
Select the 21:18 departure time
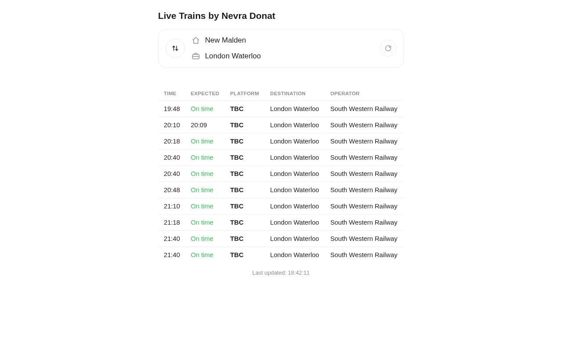172,222
